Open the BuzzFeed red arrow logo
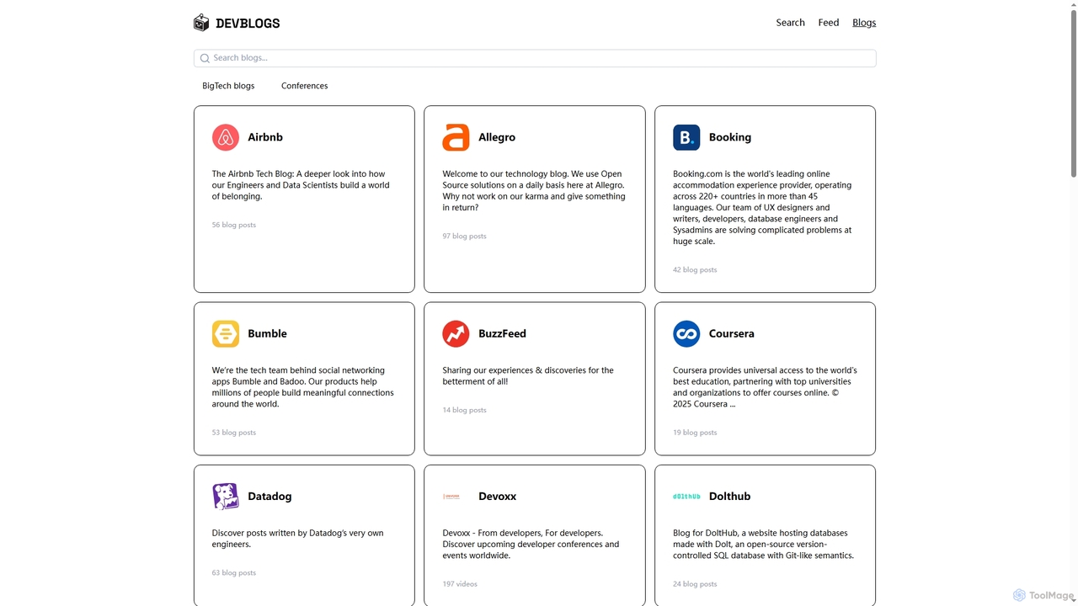This screenshot has width=1078, height=606. coord(456,333)
